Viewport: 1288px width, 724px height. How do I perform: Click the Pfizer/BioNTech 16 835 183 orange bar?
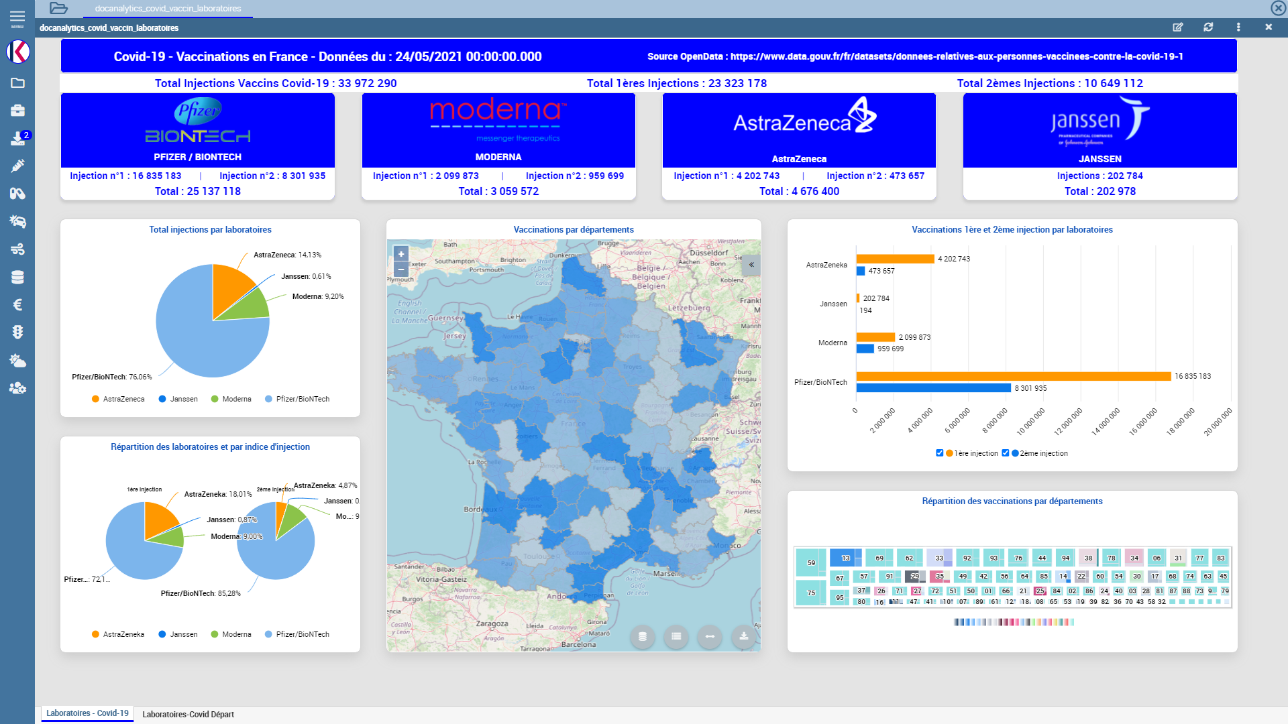click(x=1014, y=376)
